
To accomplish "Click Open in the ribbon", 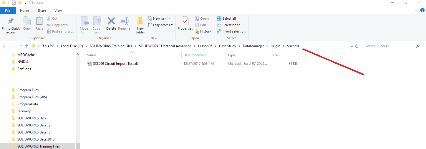I will (x=203, y=18).
